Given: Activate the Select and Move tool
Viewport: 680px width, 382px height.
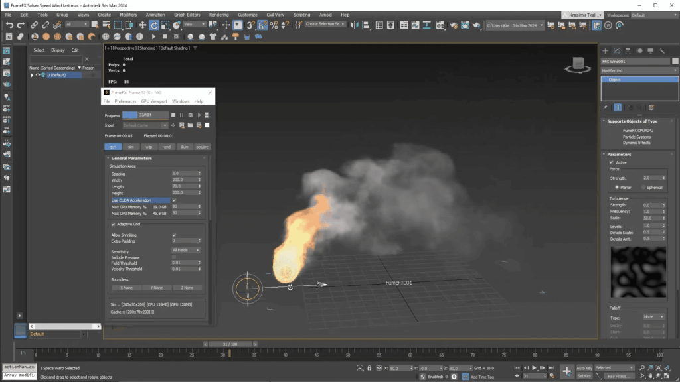Looking at the screenshot, I should coord(143,25).
